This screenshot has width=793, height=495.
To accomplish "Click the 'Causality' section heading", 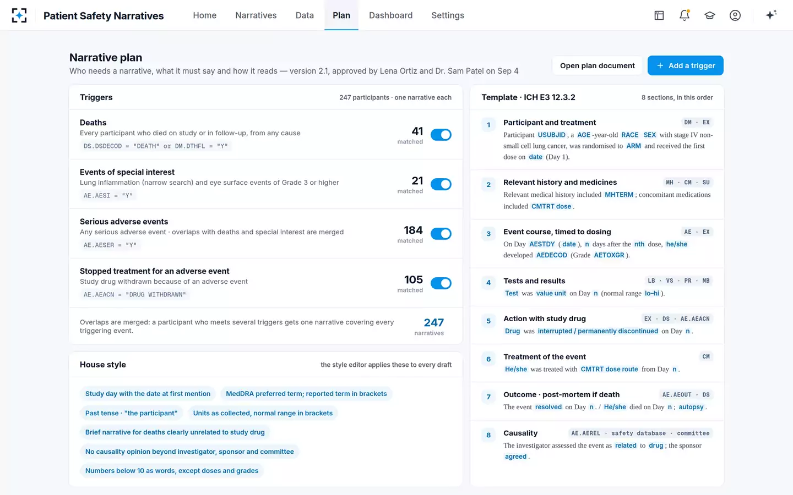I will tap(520, 433).
